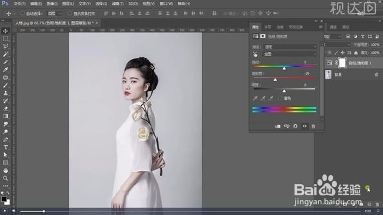Open the color range channel dropdown
This screenshot has width=383, height=215.
pos(290,54)
